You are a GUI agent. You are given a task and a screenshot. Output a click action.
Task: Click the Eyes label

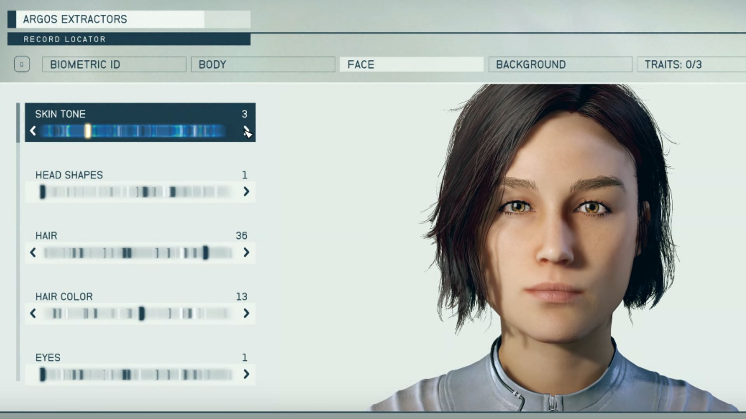(48, 357)
